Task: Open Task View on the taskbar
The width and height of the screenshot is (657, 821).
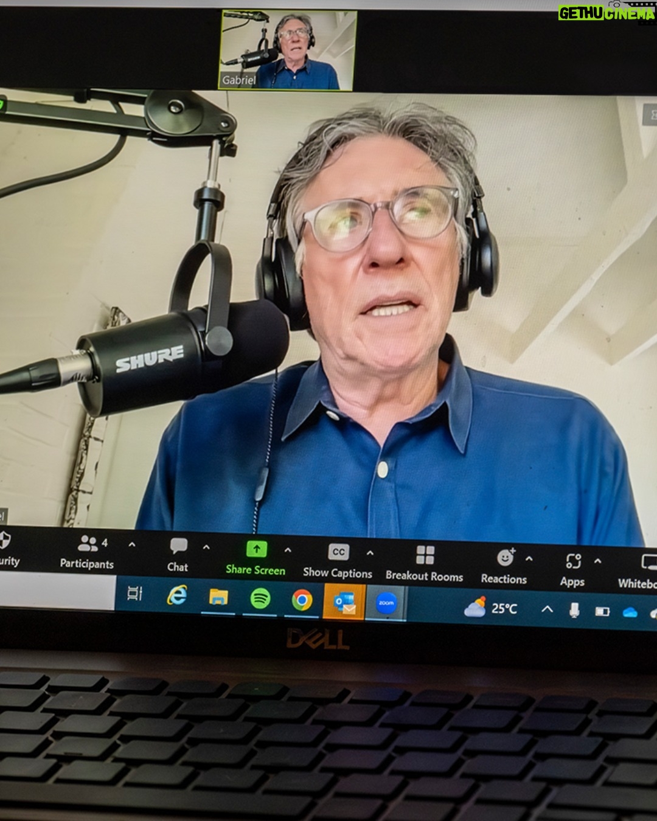Action: coord(134,594)
